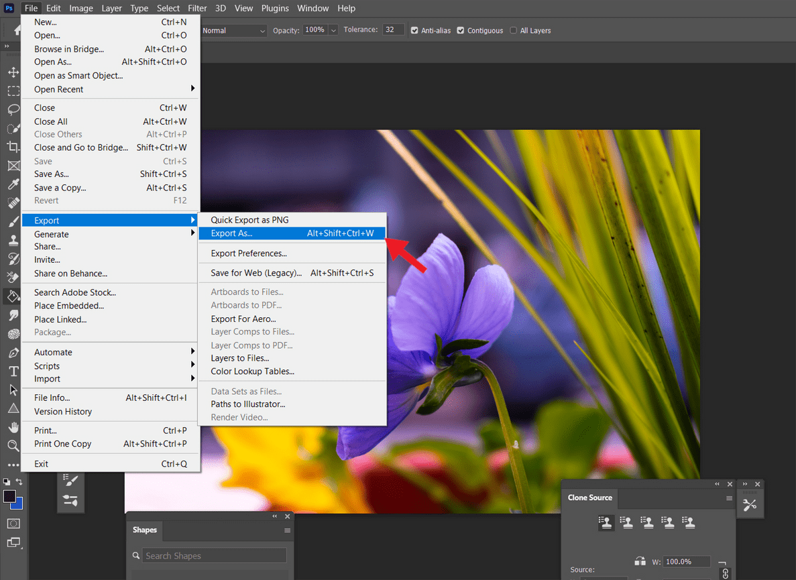The width and height of the screenshot is (796, 580).
Task: Open the Window menu
Action: click(x=312, y=8)
